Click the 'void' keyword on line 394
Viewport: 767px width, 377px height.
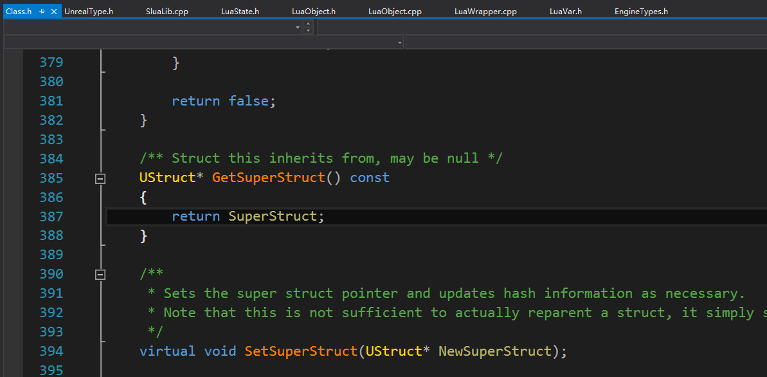pyautogui.click(x=220, y=351)
